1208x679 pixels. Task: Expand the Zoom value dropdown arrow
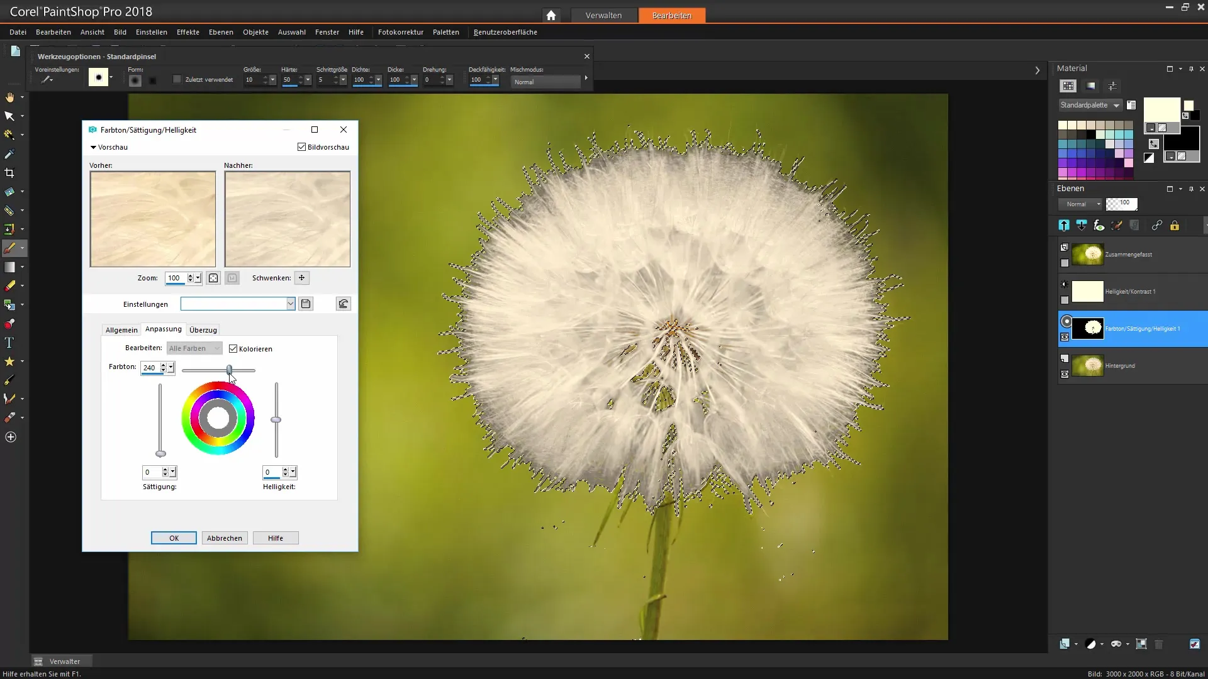198,278
